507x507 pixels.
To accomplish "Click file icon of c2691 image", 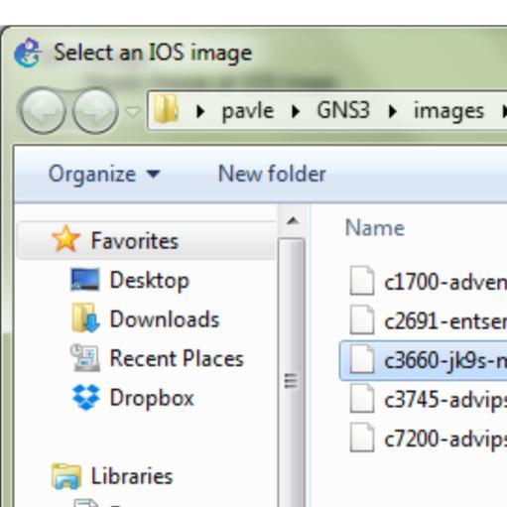I will click(362, 319).
